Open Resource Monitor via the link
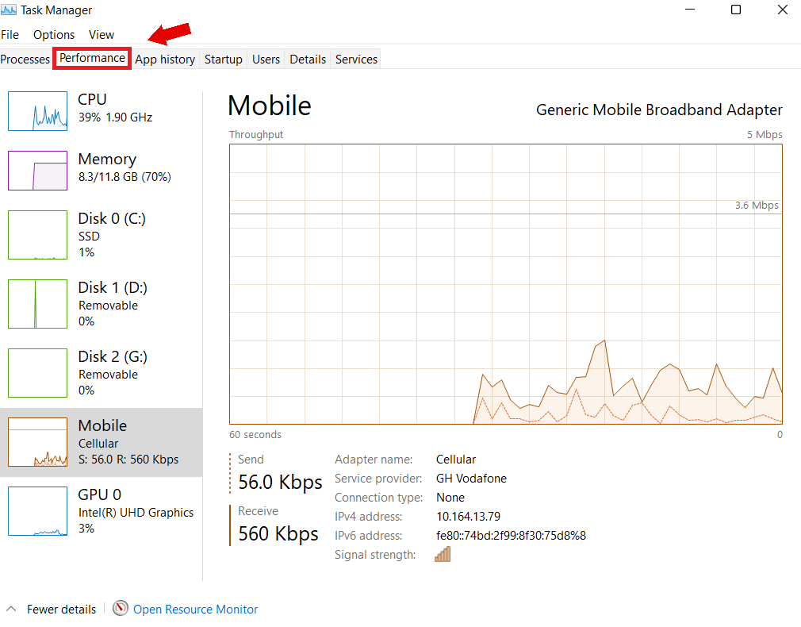This screenshot has height=627, width=801. click(x=195, y=608)
